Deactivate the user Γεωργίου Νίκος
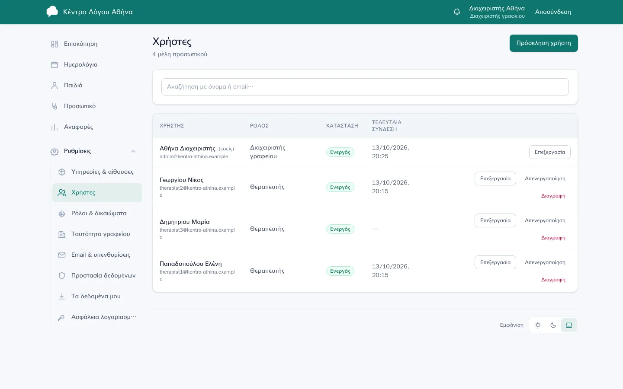The image size is (623, 389). (545, 179)
